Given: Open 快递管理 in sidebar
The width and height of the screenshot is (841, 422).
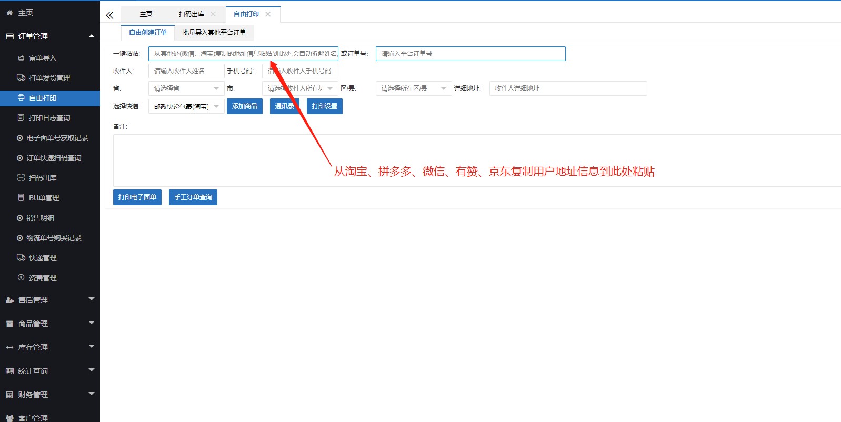Looking at the screenshot, I should [x=42, y=258].
